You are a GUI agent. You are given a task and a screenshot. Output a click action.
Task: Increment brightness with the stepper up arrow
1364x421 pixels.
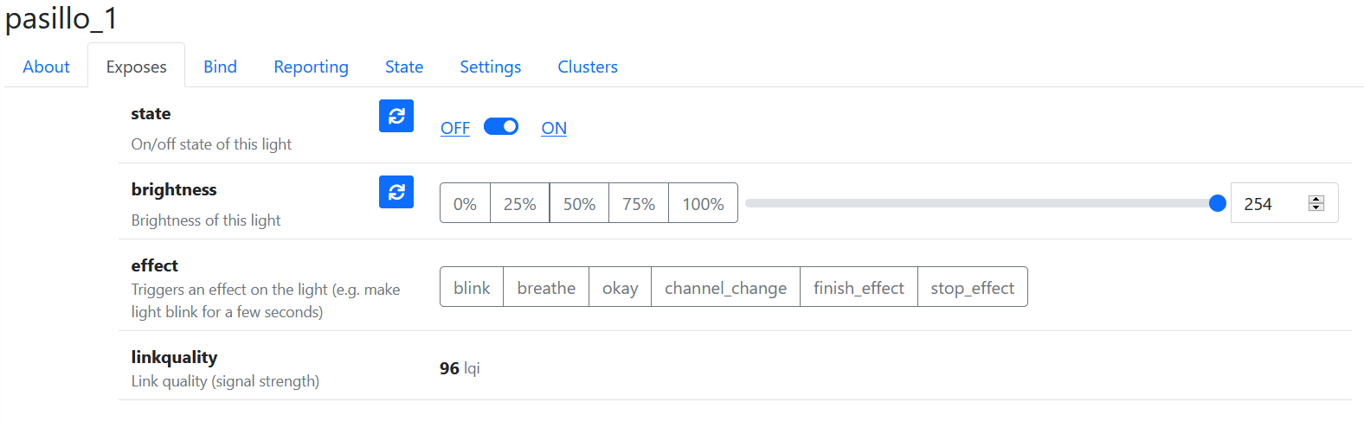click(x=1316, y=199)
